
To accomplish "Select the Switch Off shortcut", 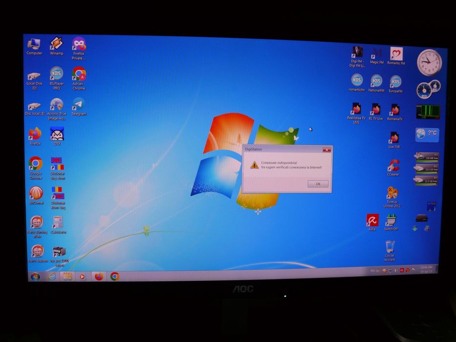I will pos(391,222).
